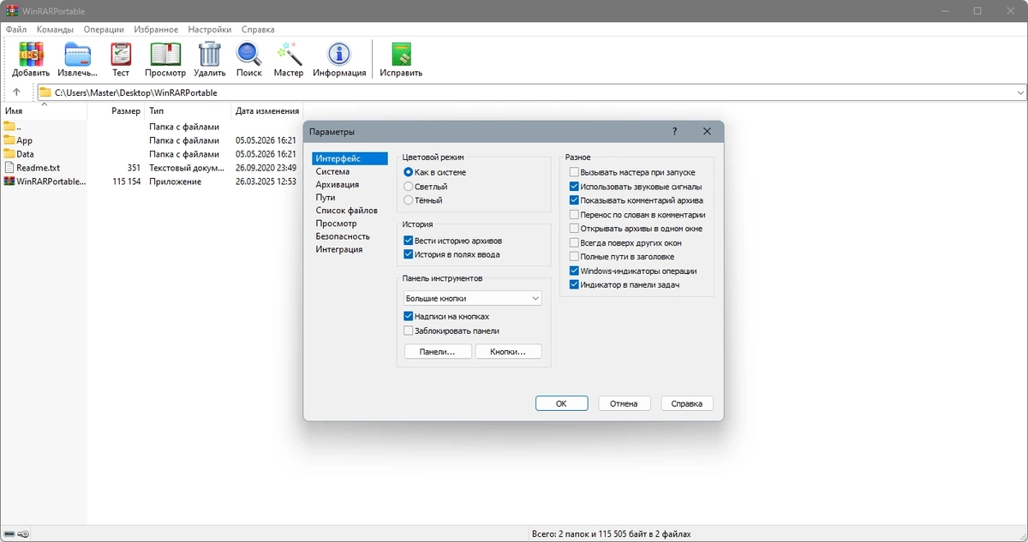Viewport: 1028px width, 542px height.
Task: Enable Всегда поверх других окон
Action: pyautogui.click(x=574, y=243)
